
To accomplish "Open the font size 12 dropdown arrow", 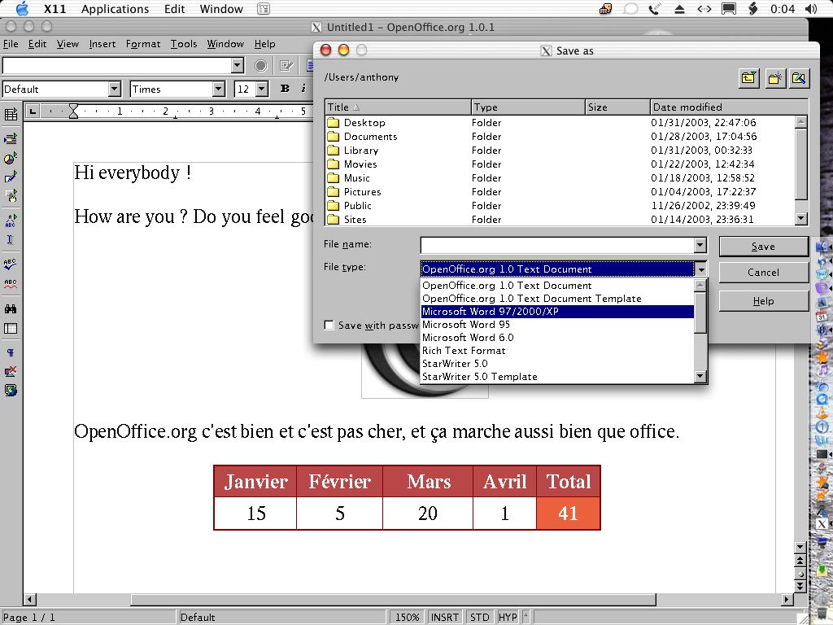I will tap(262, 89).
